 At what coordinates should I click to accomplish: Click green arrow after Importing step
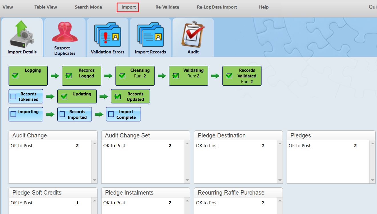[50, 114]
